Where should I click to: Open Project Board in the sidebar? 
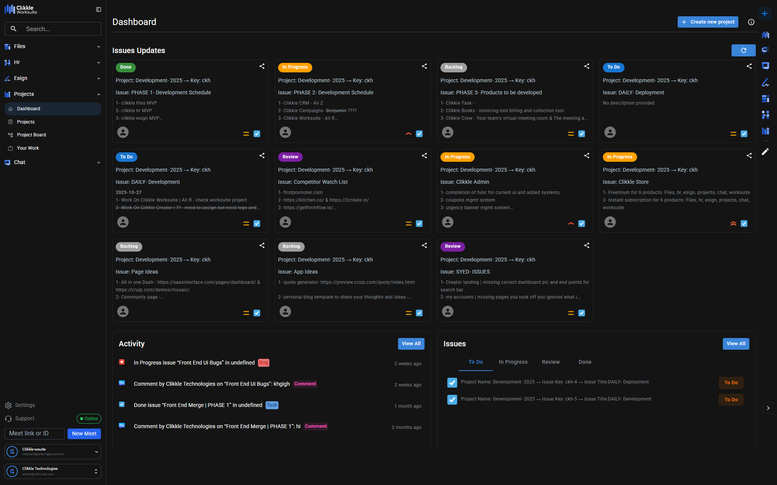(31, 135)
